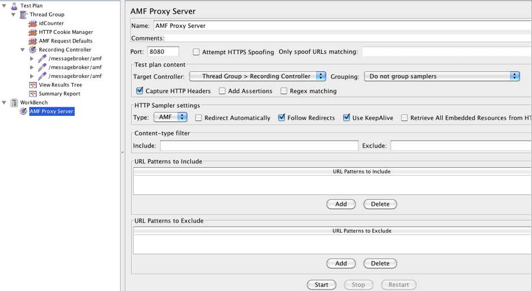Delete a URL pattern to exclude

(x=380, y=263)
